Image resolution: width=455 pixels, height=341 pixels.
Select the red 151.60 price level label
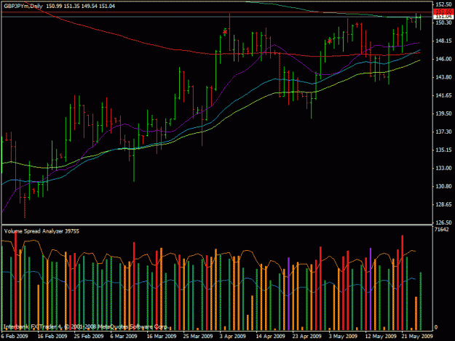[x=443, y=12]
